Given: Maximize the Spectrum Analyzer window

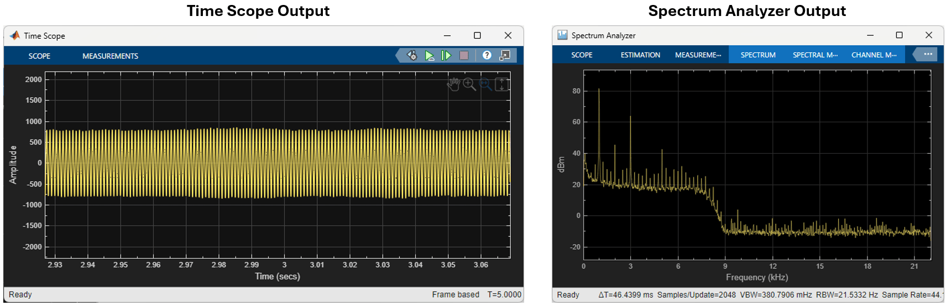Looking at the screenshot, I should (x=899, y=35).
